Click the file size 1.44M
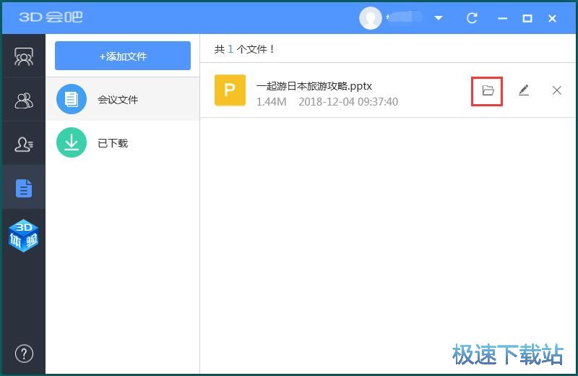Image resolution: width=578 pixels, height=376 pixels. 272,102
